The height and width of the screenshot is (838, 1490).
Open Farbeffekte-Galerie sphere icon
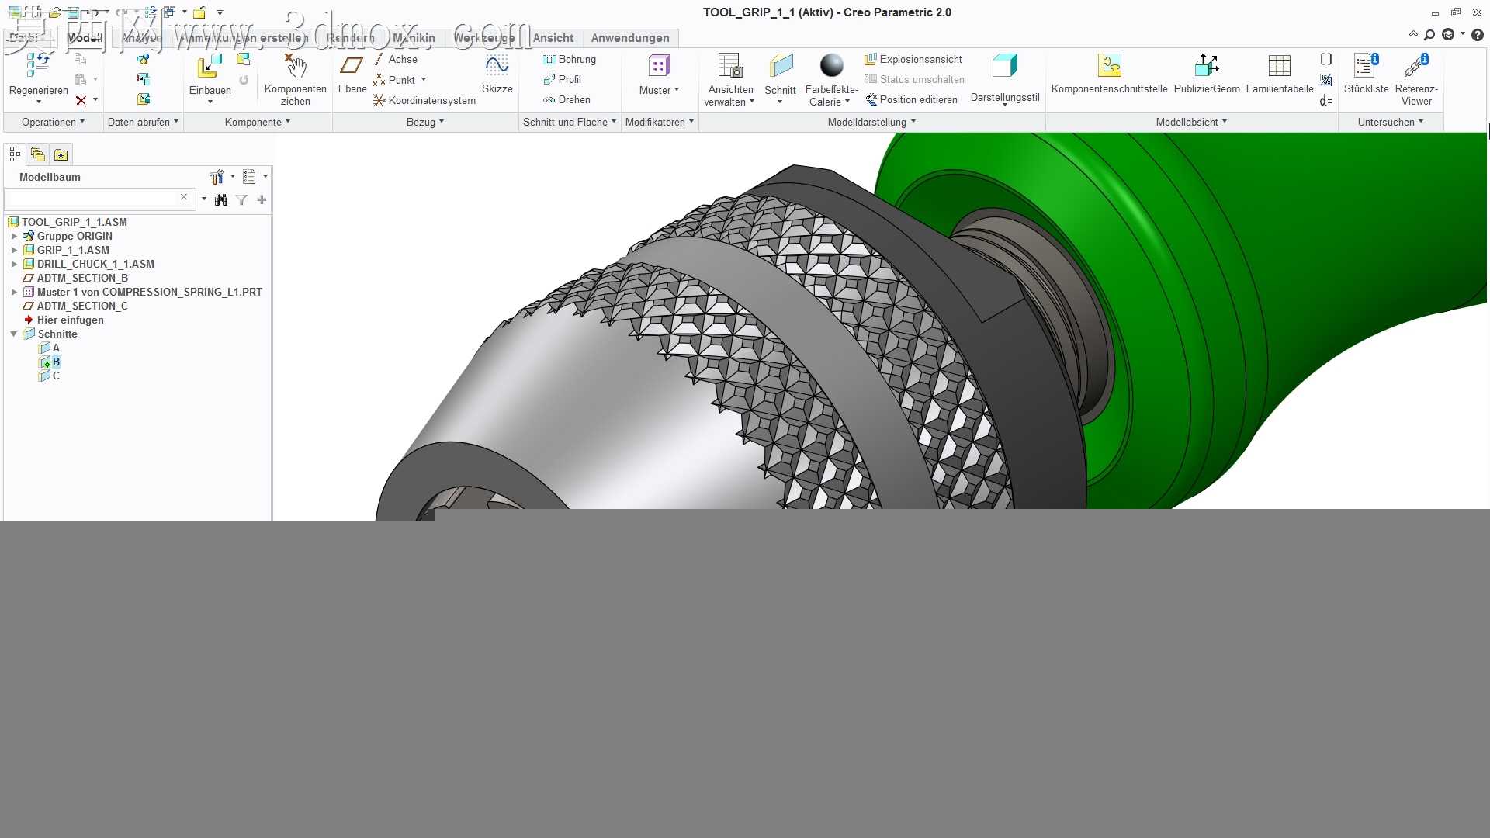pyautogui.click(x=831, y=66)
